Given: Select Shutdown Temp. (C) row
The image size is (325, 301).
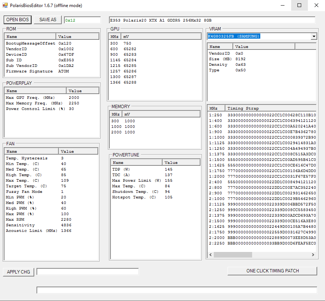Looking at the screenshot, I should 155,192.
